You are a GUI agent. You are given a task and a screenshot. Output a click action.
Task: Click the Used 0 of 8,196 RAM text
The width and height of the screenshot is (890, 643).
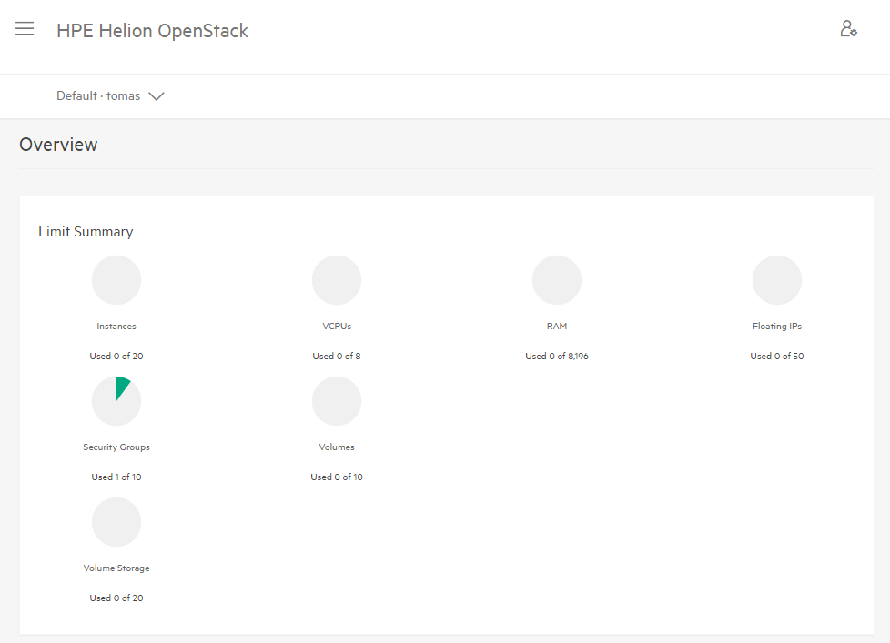pos(557,357)
